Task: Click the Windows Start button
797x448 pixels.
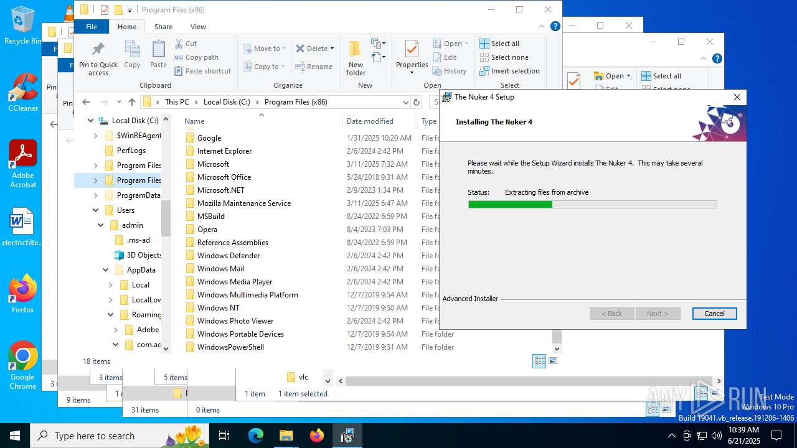Action: click(15, 436)
